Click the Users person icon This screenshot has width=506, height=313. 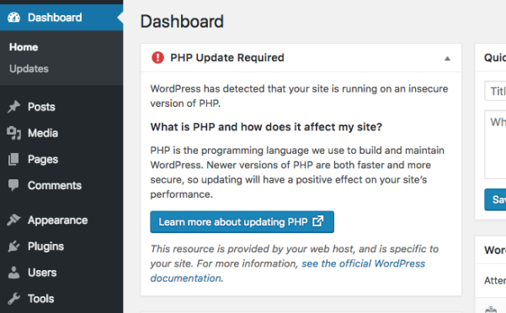click(x=13, y=273)
